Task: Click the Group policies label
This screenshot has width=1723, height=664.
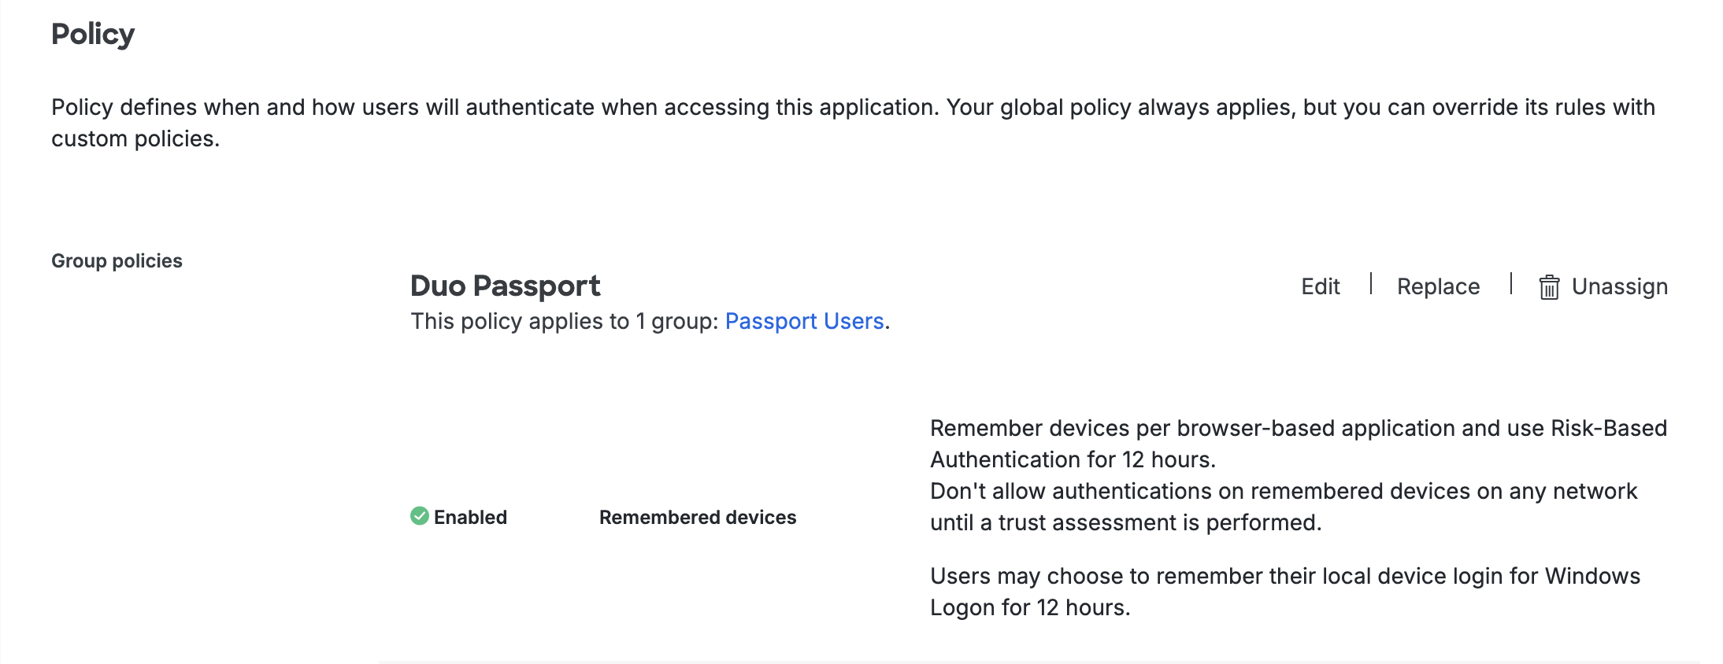Action: (x=117, y=260)
